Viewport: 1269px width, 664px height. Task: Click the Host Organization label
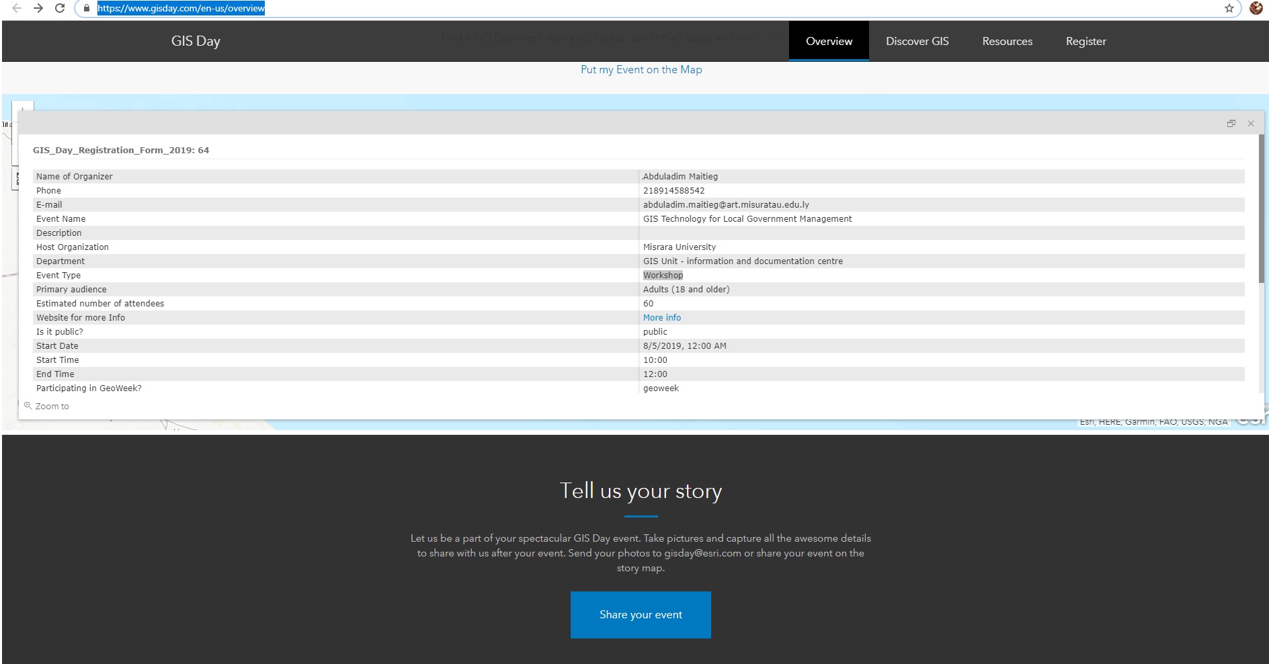[73, 247]
